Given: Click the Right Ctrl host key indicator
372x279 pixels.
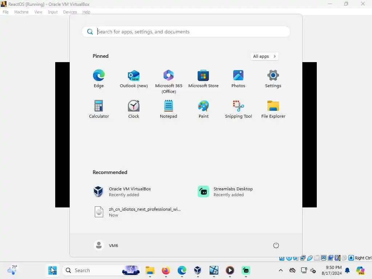Looking at the screenshot, I should [363, 258].
